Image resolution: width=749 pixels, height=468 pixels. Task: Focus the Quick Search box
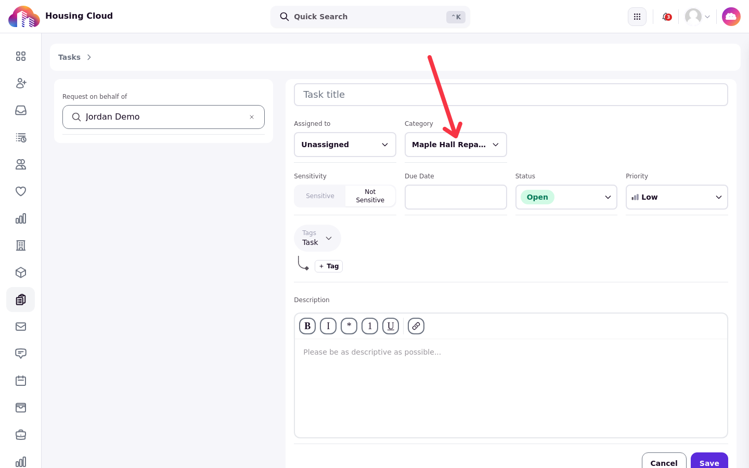pyautogui.click(x=370, y=17)
